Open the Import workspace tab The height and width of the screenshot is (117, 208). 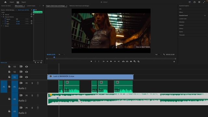point(12,2)
